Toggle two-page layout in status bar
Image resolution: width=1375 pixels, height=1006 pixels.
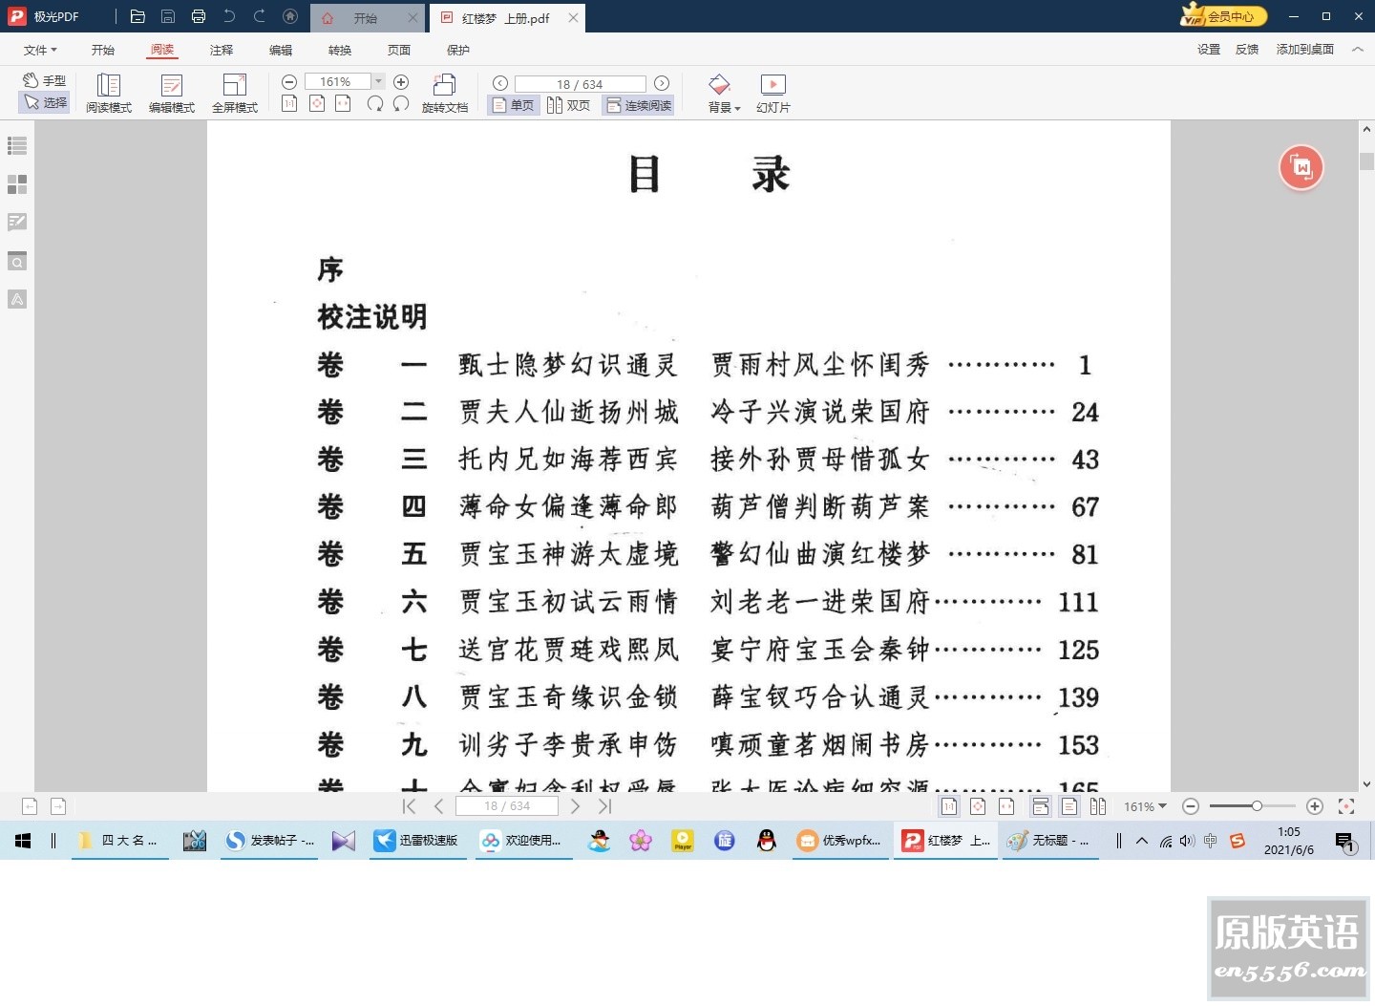tap(1098, 806)
